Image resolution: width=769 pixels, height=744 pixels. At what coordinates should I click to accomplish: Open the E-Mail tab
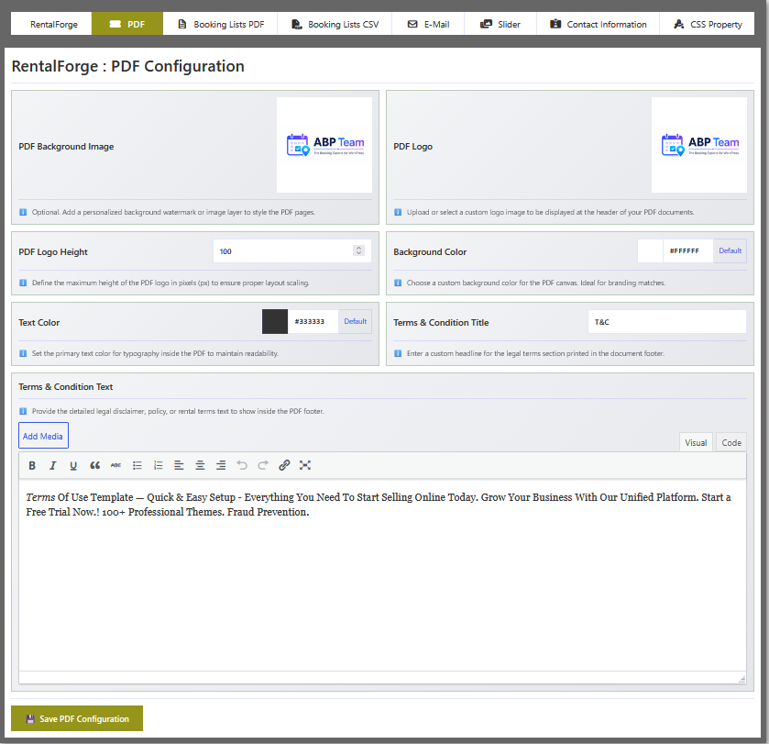[x=428, y=24]
